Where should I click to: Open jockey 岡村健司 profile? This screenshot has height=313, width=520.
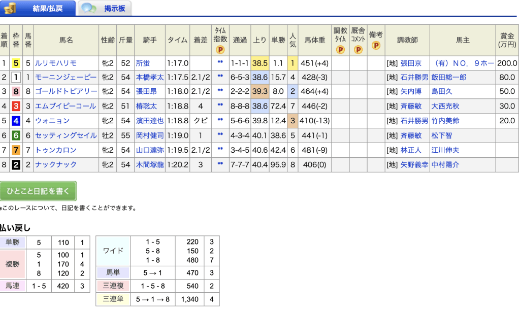pos(150,135)
